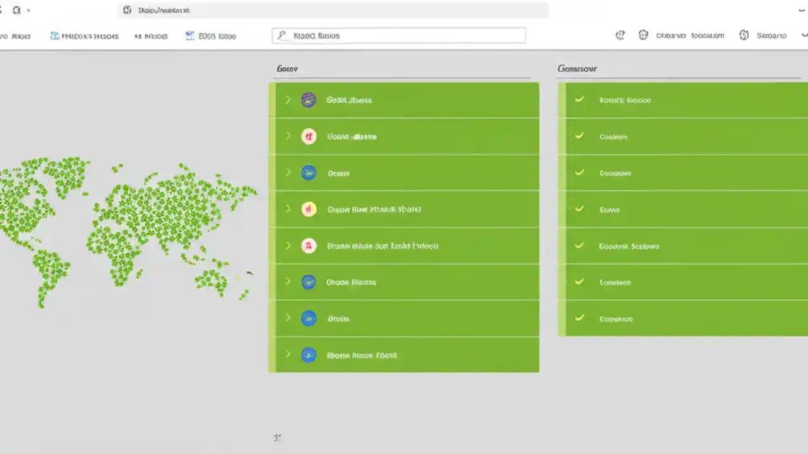Toggle the checkmark on the 'Cookies' row
The height and width of the screenshot is (454, 808).
pyautogui.click(x=579, y=136)
